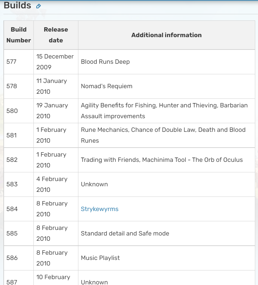This screenshot has height=285, width=258.
Task: Select the Blood Runs Deep entry
Action: (x=105, y=62)
